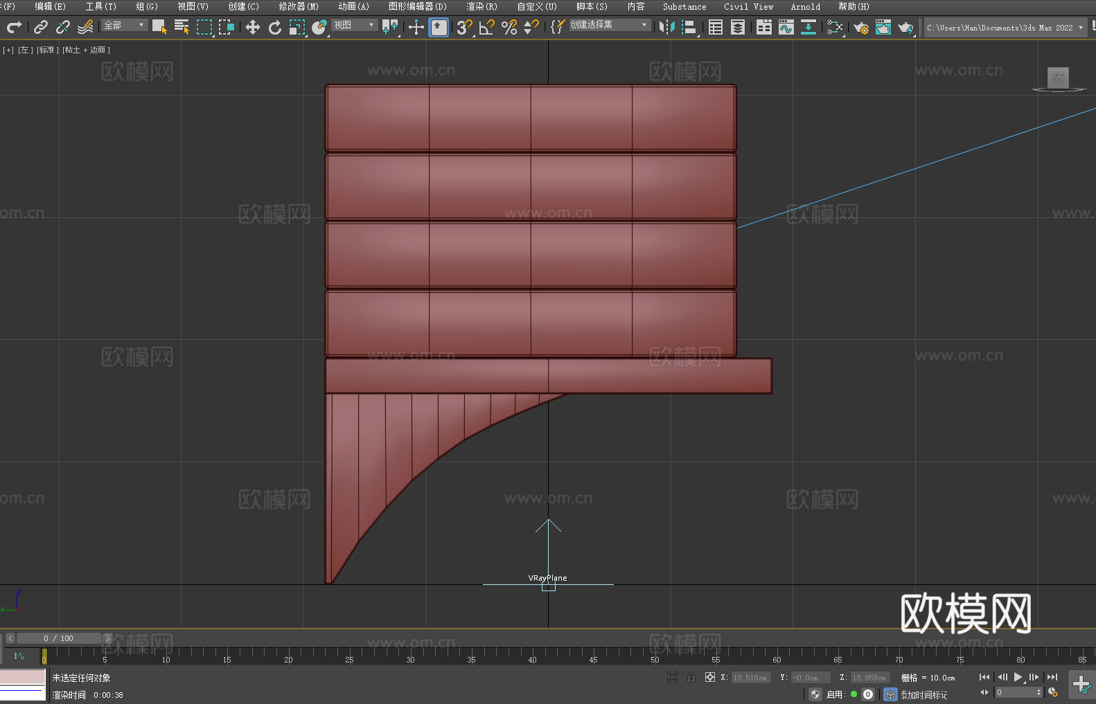The height and width of the screenshot is (704, 1096).
Task: Toggle Scene Explorer
Action: [716, 27]
